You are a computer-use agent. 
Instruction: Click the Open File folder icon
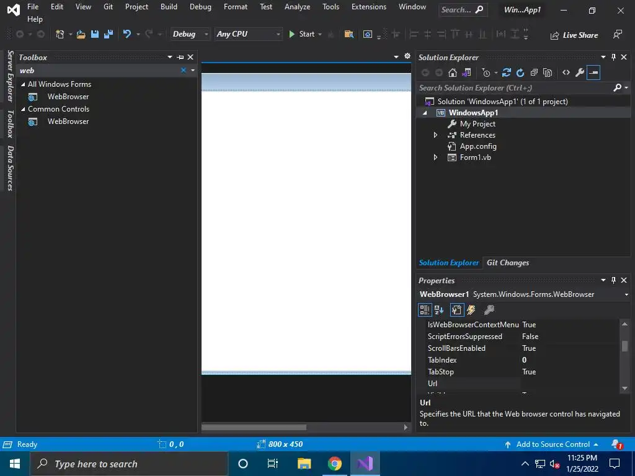click(81, 35)
